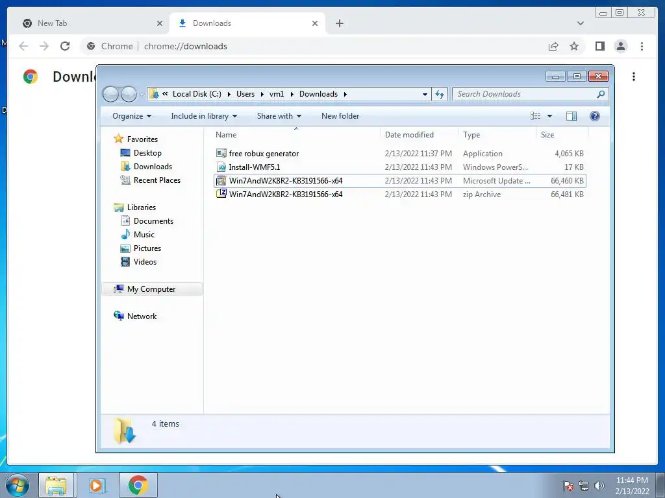Open Desktop in the Favorites list

(x=147, y=153)
